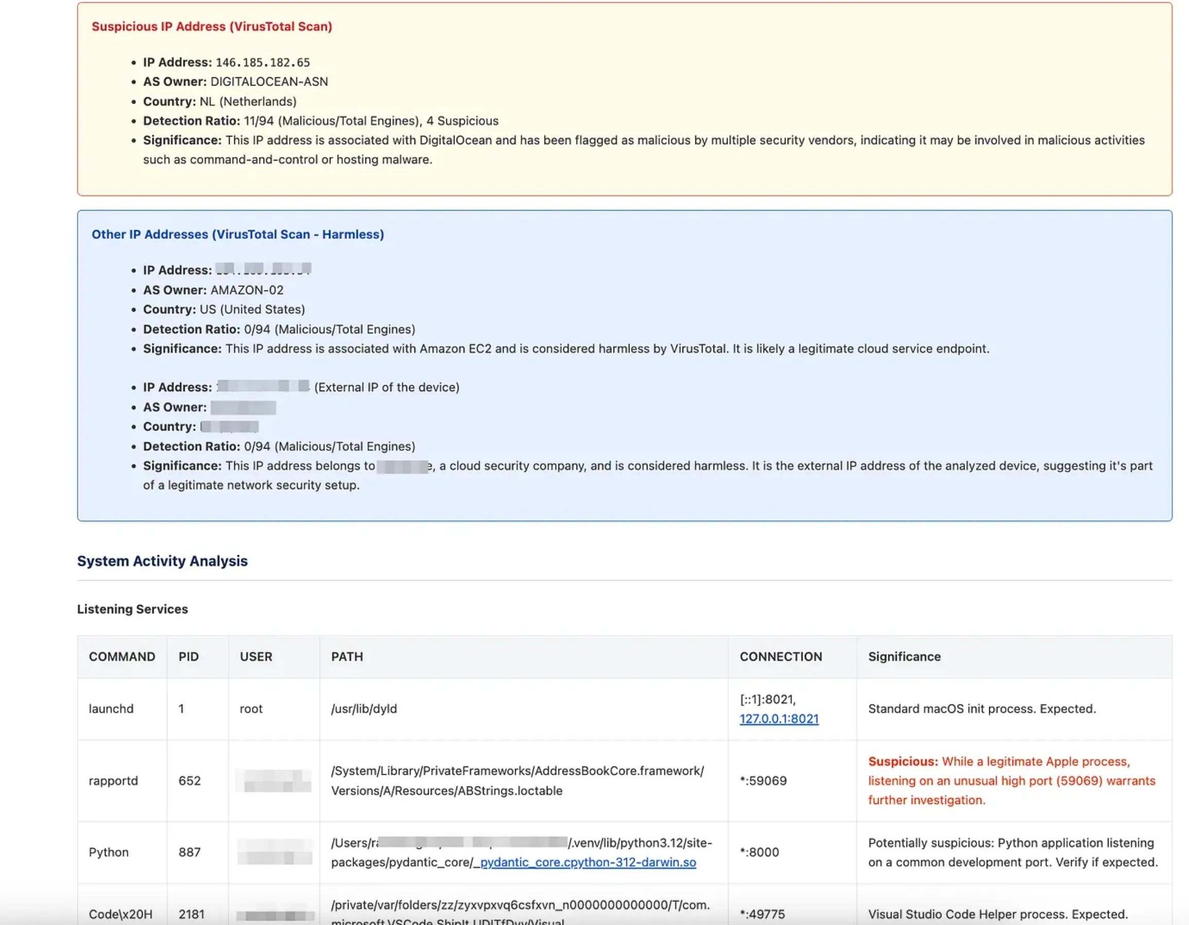The height and width of the screenshot is (925, 1189).
Task: Click the "Other IP Addresses (VirusTotal Scan - Harmless)" heading
Action: 238,234
